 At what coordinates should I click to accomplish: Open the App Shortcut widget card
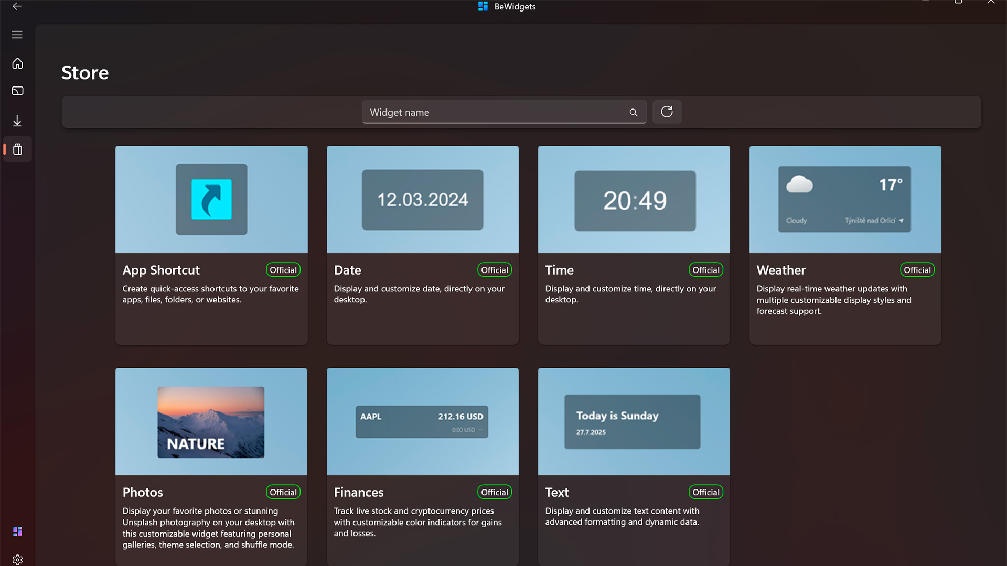211,245
